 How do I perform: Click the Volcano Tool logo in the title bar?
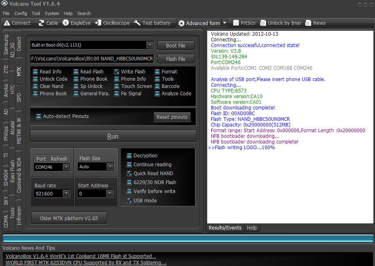4,3
